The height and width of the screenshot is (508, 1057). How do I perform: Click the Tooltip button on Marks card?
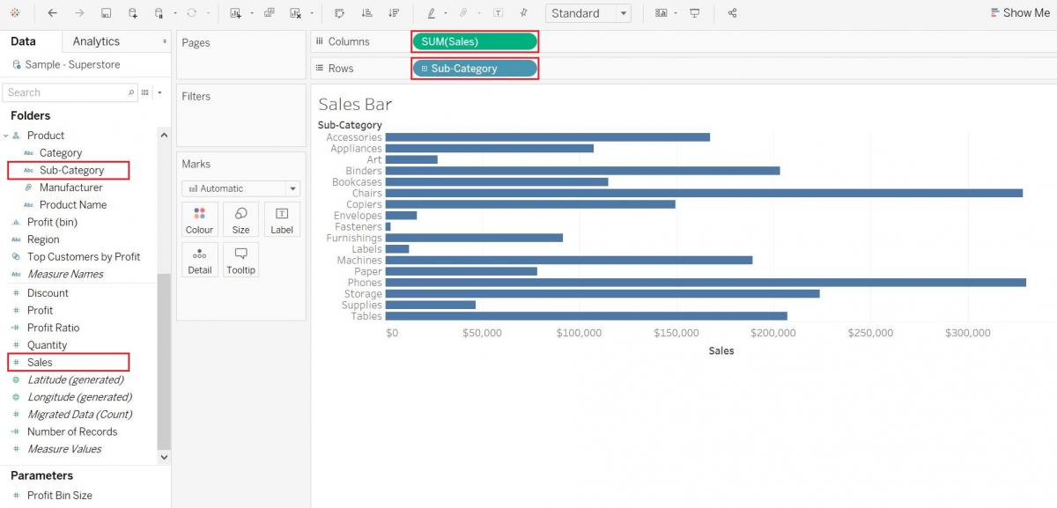240,261
